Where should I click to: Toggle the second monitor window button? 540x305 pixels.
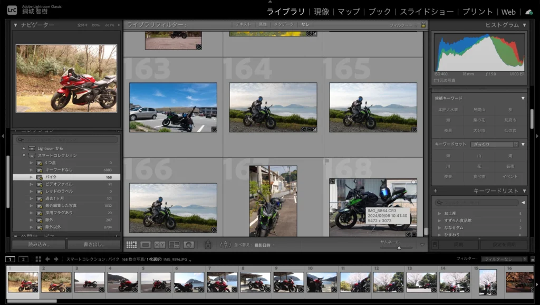(23, 259)
